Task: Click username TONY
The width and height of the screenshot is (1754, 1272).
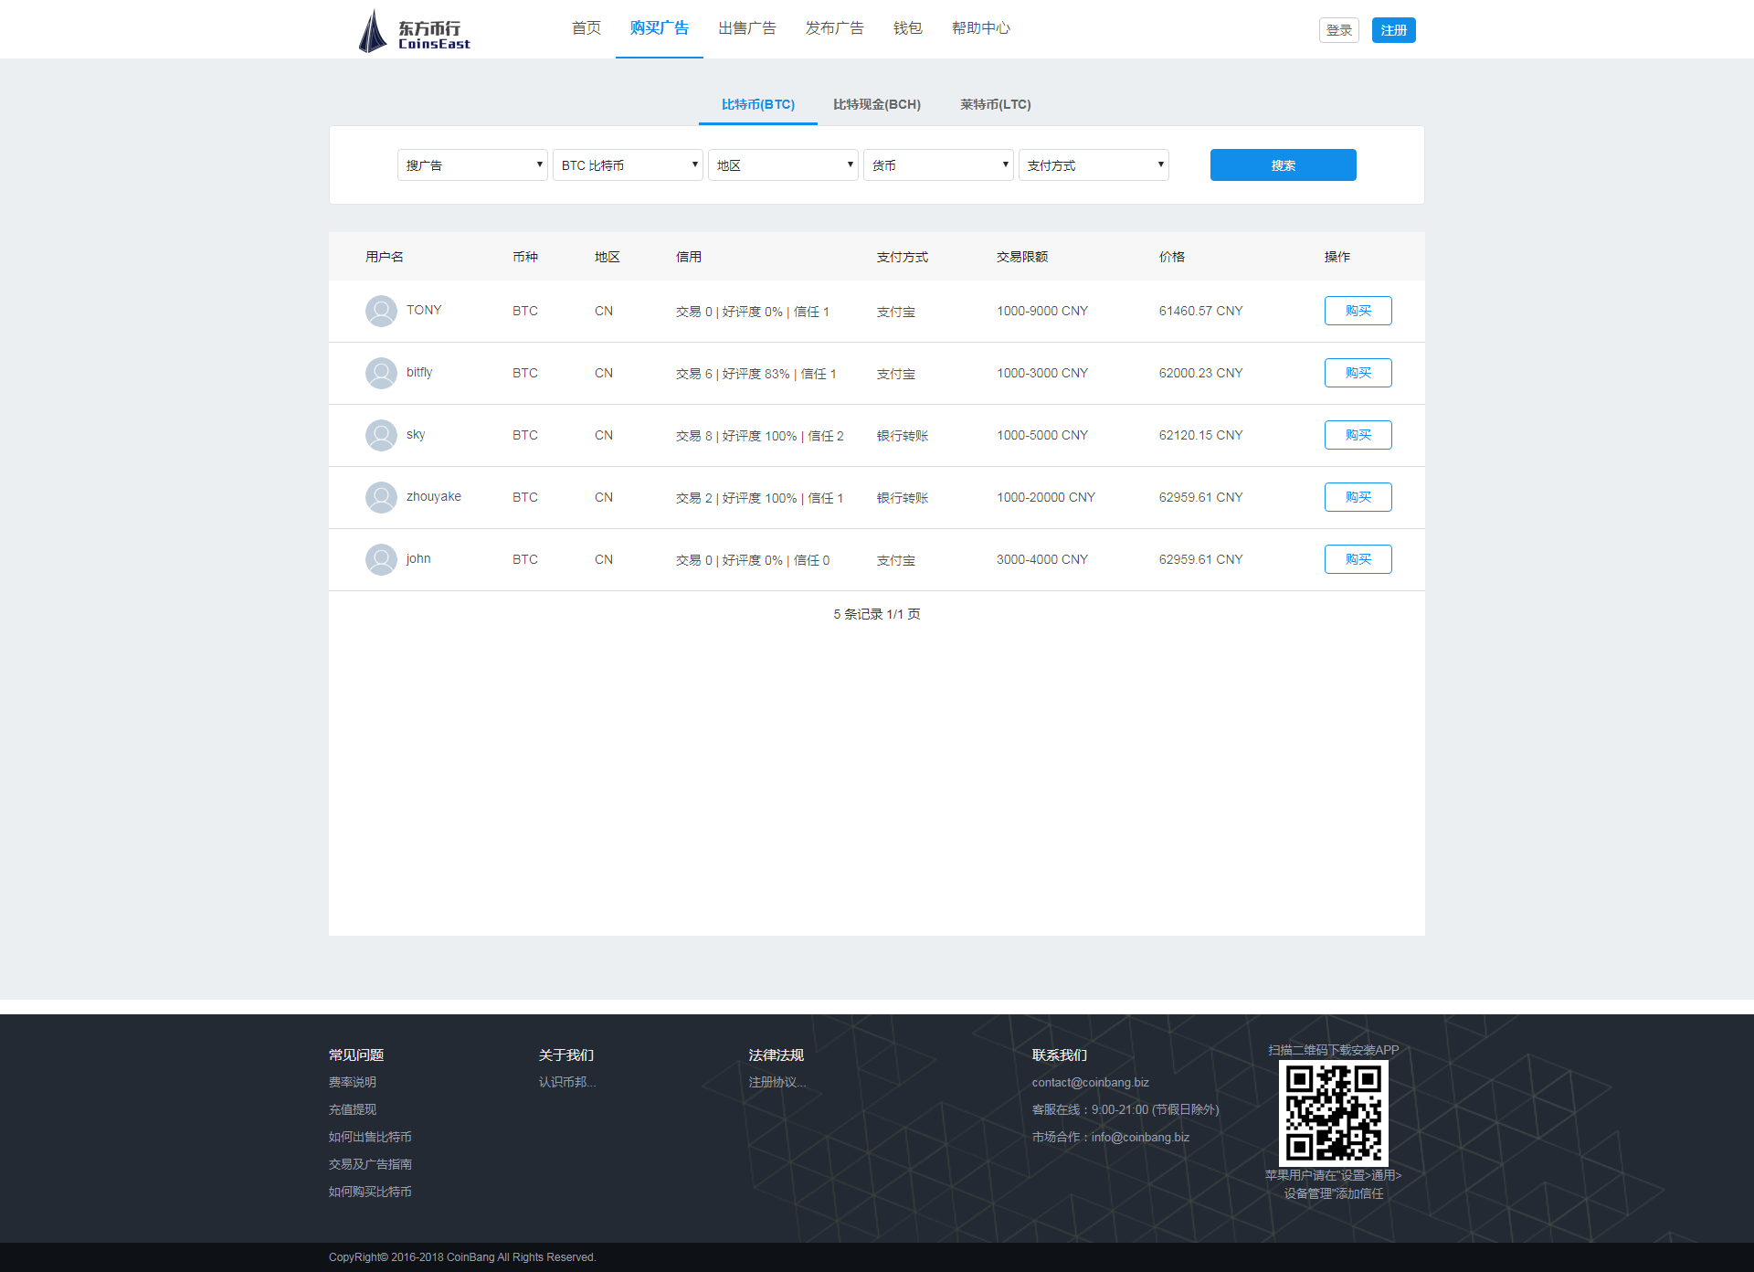Action: tap(424, 310)
